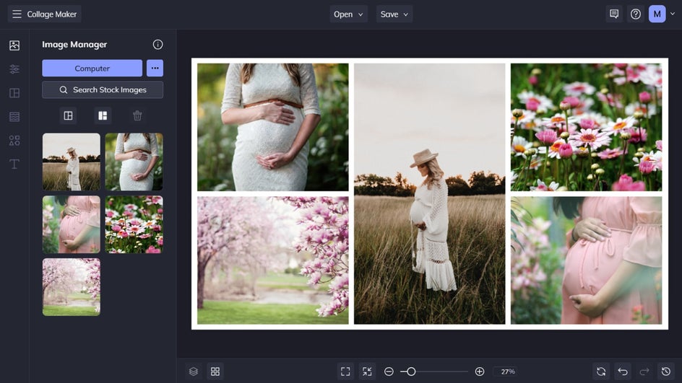Redo the last action
The height and width of the screenshot is (383, 682).
644,371
